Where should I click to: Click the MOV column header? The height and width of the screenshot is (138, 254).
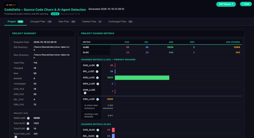coord(192,42)
